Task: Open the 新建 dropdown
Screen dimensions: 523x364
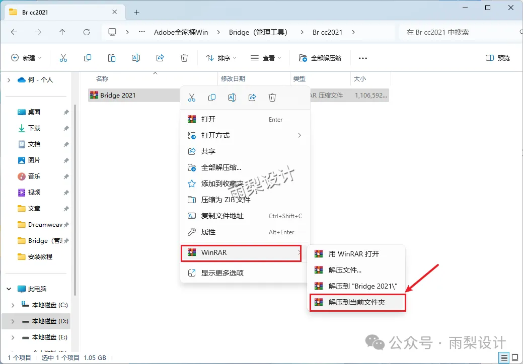Action: 26,58
